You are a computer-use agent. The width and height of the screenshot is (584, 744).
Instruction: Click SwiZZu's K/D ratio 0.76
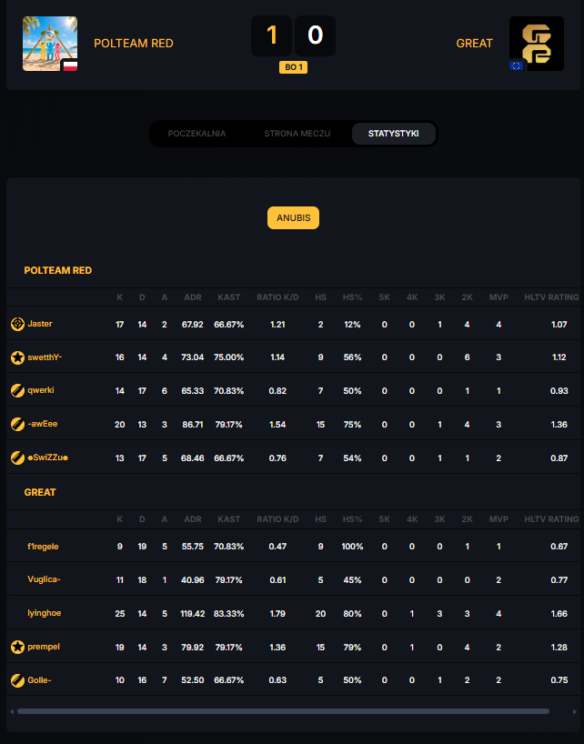click(x=277, y=458)
